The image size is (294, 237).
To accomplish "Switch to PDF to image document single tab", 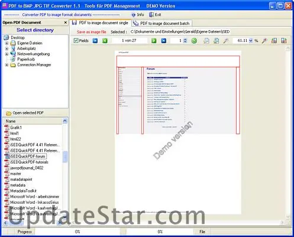I will [100, 23].
